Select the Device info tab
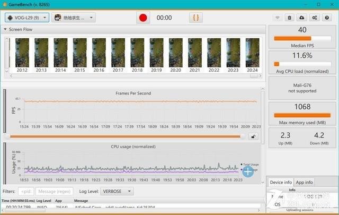This screenshot has height=215, width=339. point(281,182)
